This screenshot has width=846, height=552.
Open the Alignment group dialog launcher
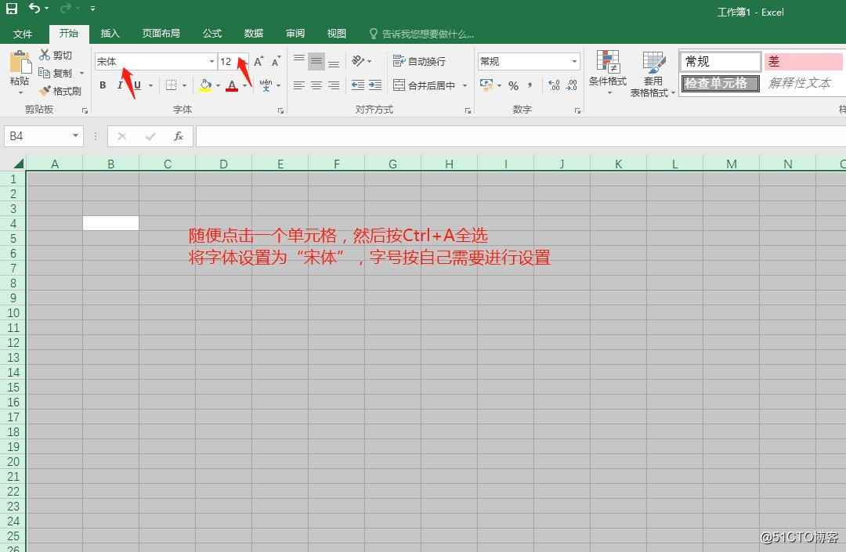pyautogui.click(x=468, y=110)
